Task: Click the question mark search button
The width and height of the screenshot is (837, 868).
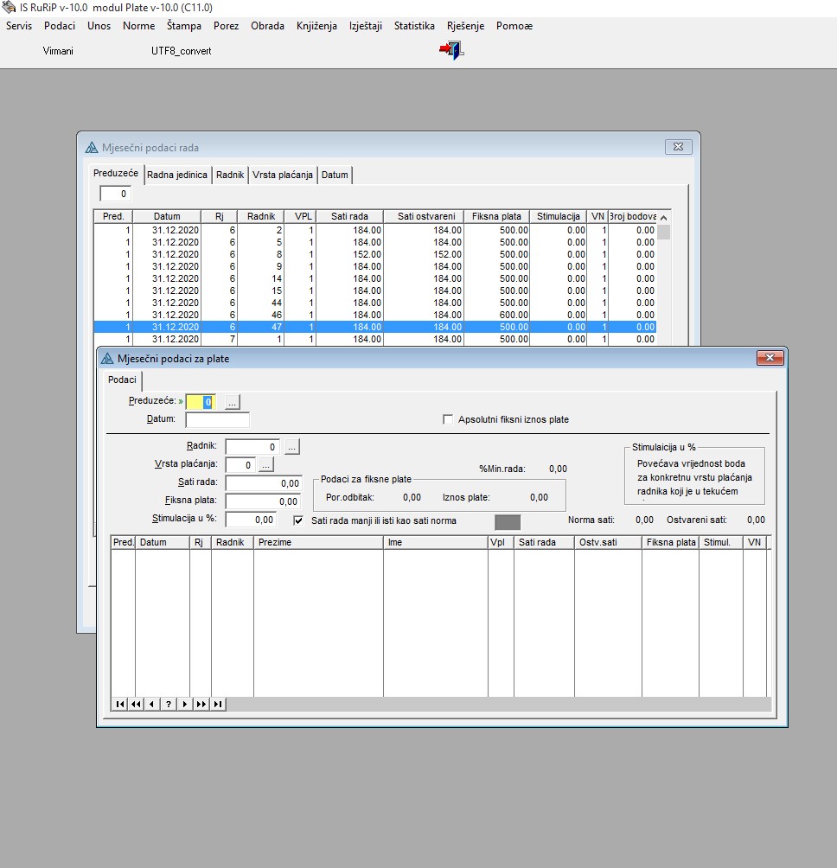Action: tap(169, 705)
